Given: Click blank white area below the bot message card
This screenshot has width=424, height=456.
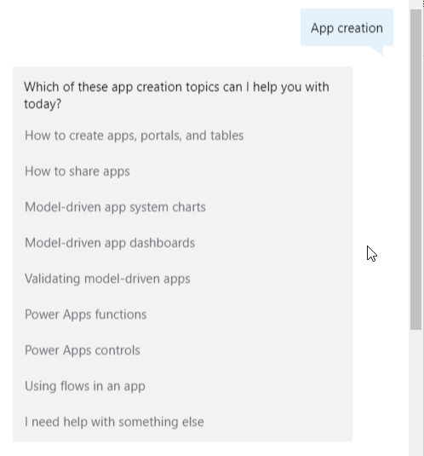Looking at the screenshot, I should click(x=182, y=448).
